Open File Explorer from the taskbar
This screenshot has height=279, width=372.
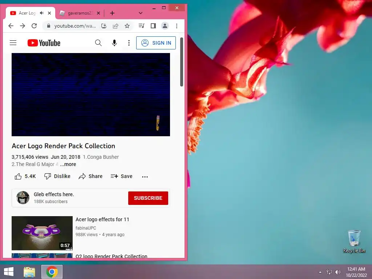[x=29, y=272]
